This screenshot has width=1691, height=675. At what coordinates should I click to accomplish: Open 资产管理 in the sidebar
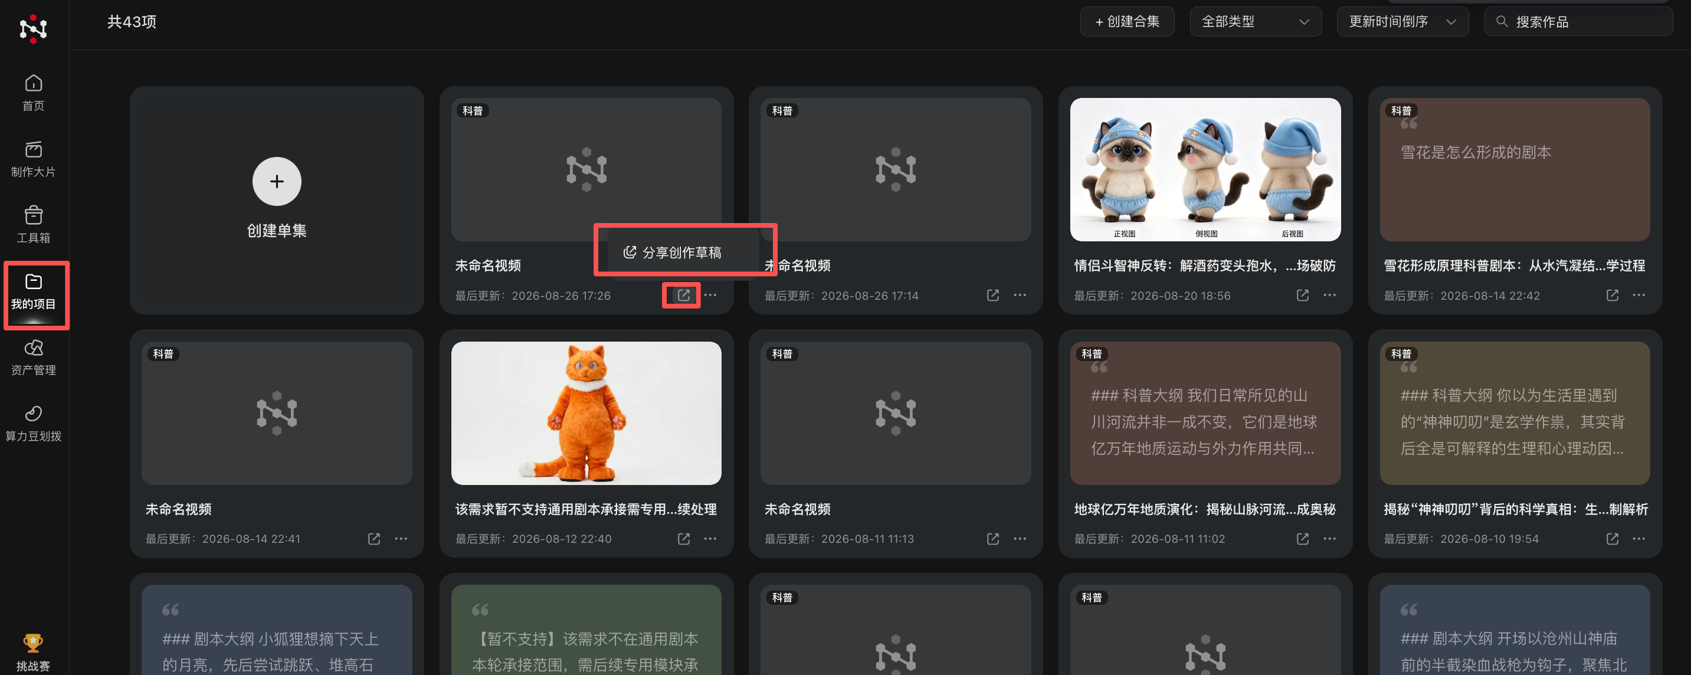point(34,357)
